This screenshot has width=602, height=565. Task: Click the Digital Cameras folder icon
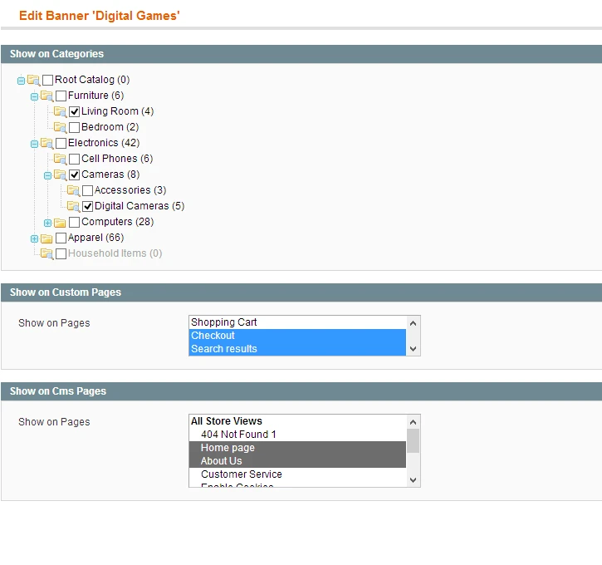(x=73, y=207)
